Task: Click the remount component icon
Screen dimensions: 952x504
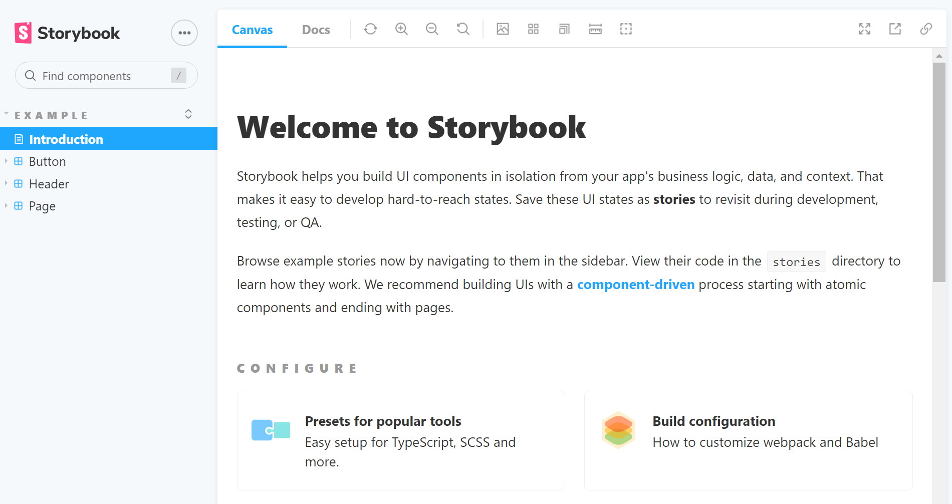Action: [x=370, y=29]
